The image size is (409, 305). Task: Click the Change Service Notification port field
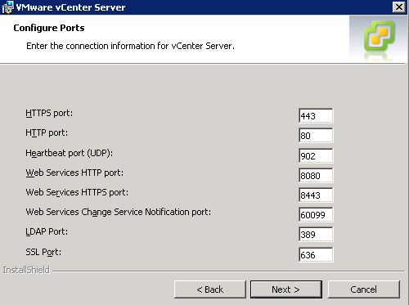[316, 215]
